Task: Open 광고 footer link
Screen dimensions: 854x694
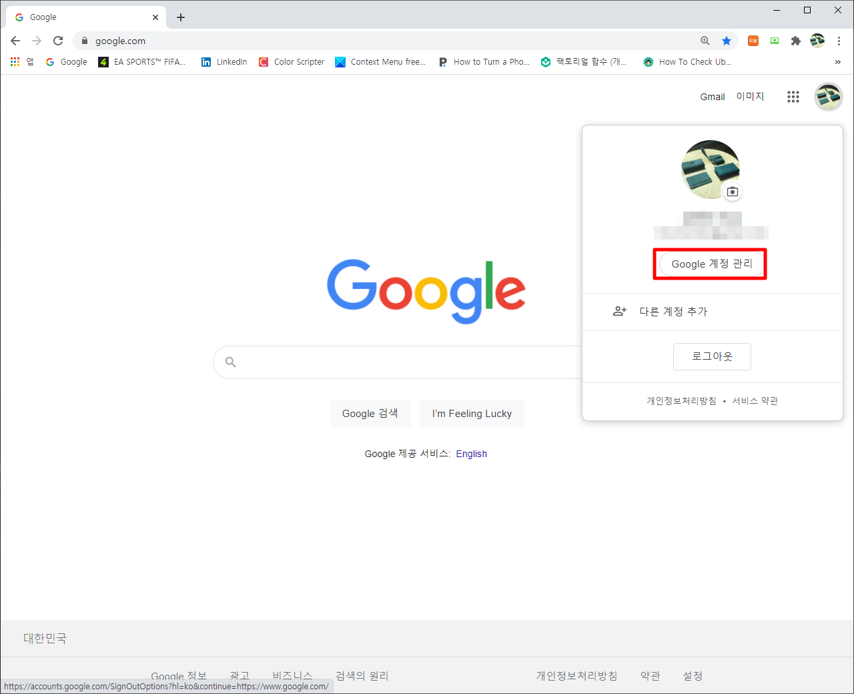Action: 240,676
